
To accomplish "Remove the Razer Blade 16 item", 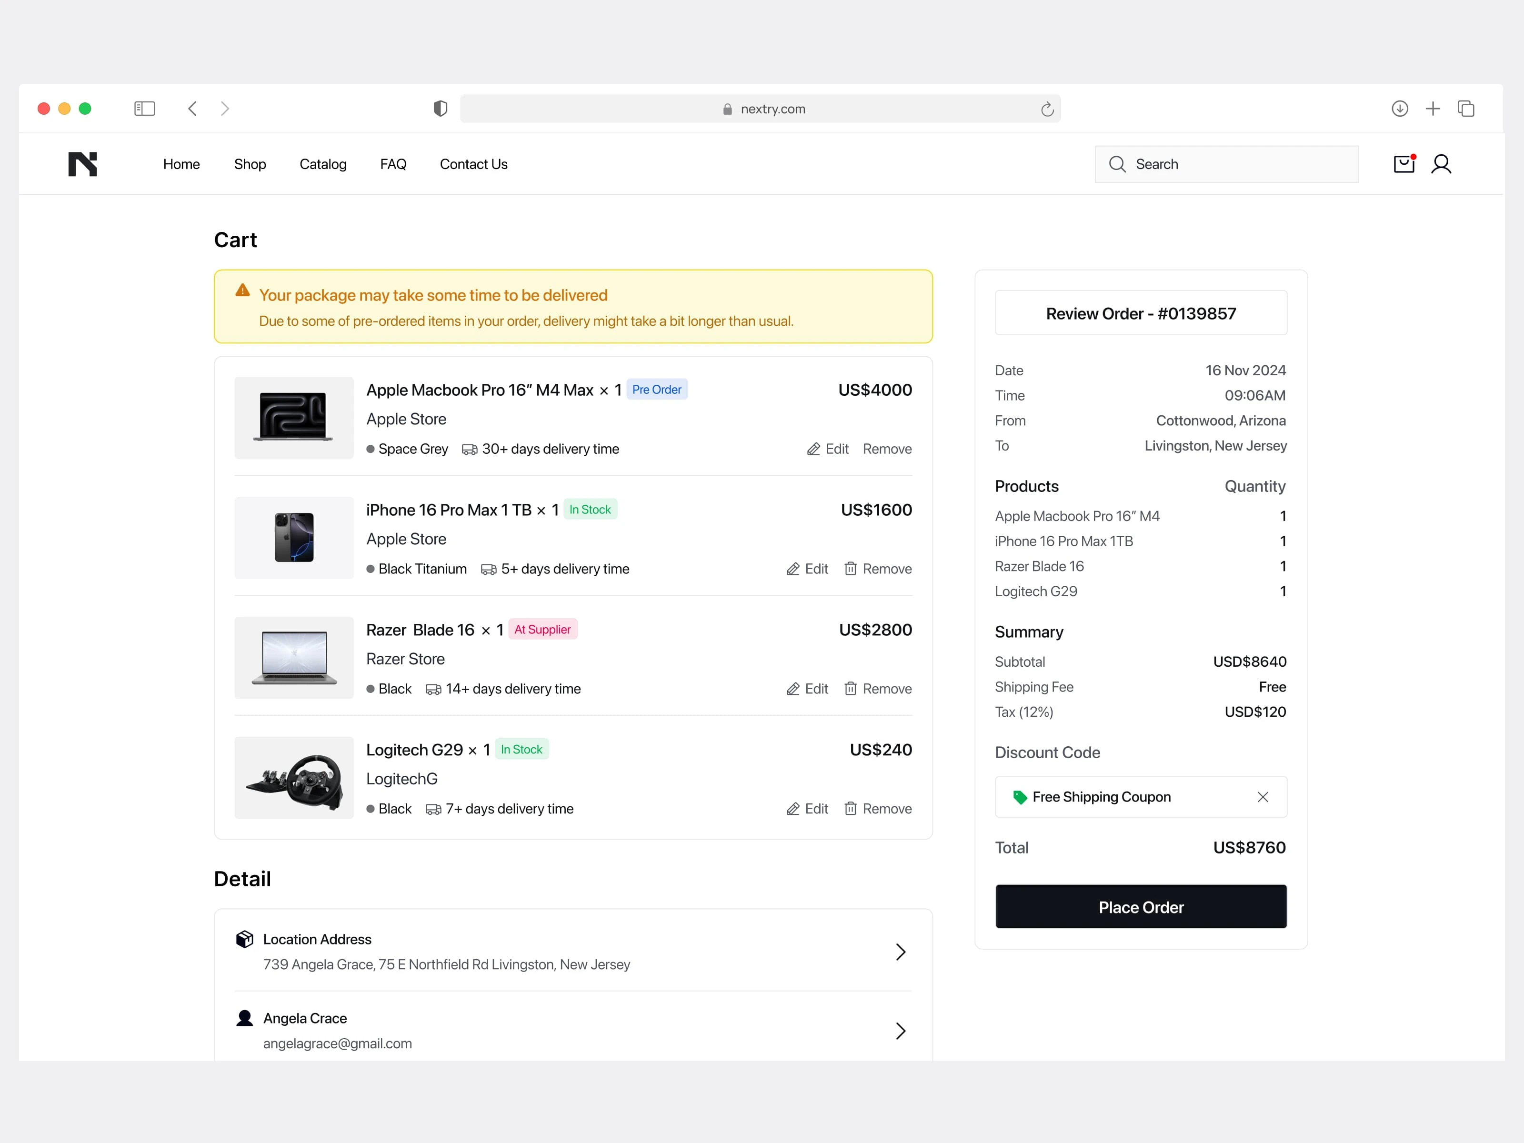I will pyautogui.click(x=878, y=689).
